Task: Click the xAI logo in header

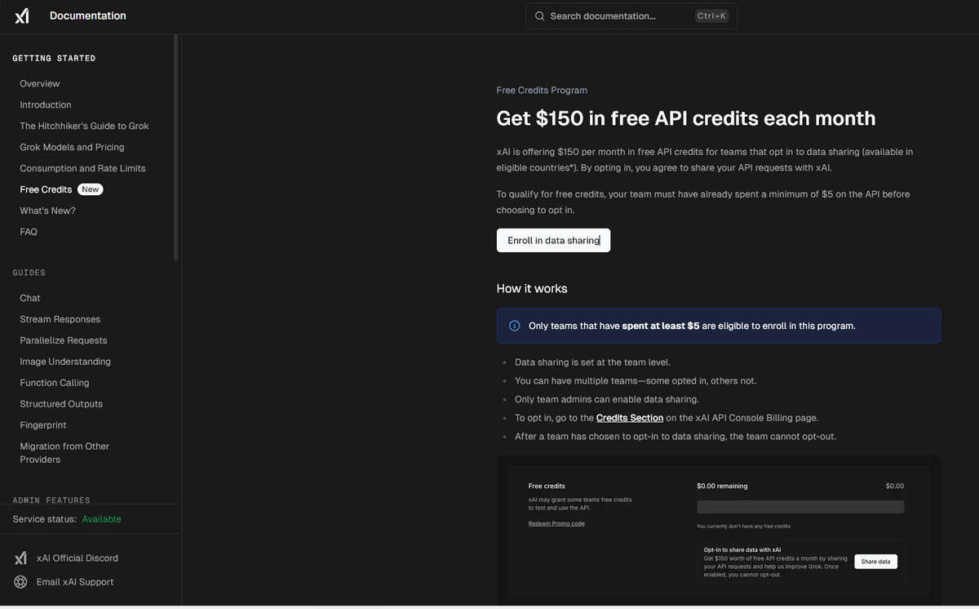Action: click(x=22, y=16)
